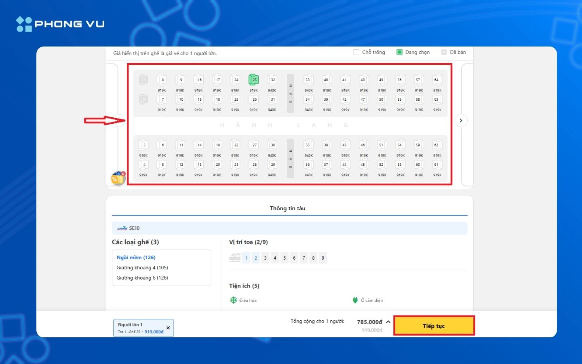Image resolution: width=582 pixels, height=364 pixels.
Task: Open the discount coupon badge icon
Action: pyautogui.click(x=118, y=178)
